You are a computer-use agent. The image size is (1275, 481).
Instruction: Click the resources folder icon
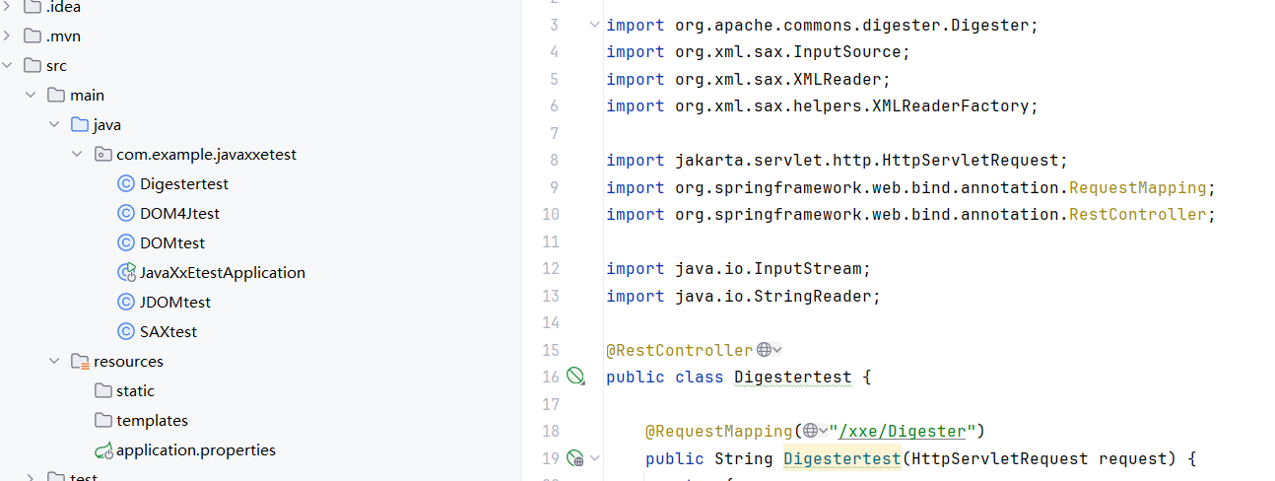(80, 362)
